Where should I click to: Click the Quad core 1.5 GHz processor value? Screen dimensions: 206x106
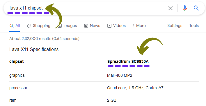coord(135,88)
